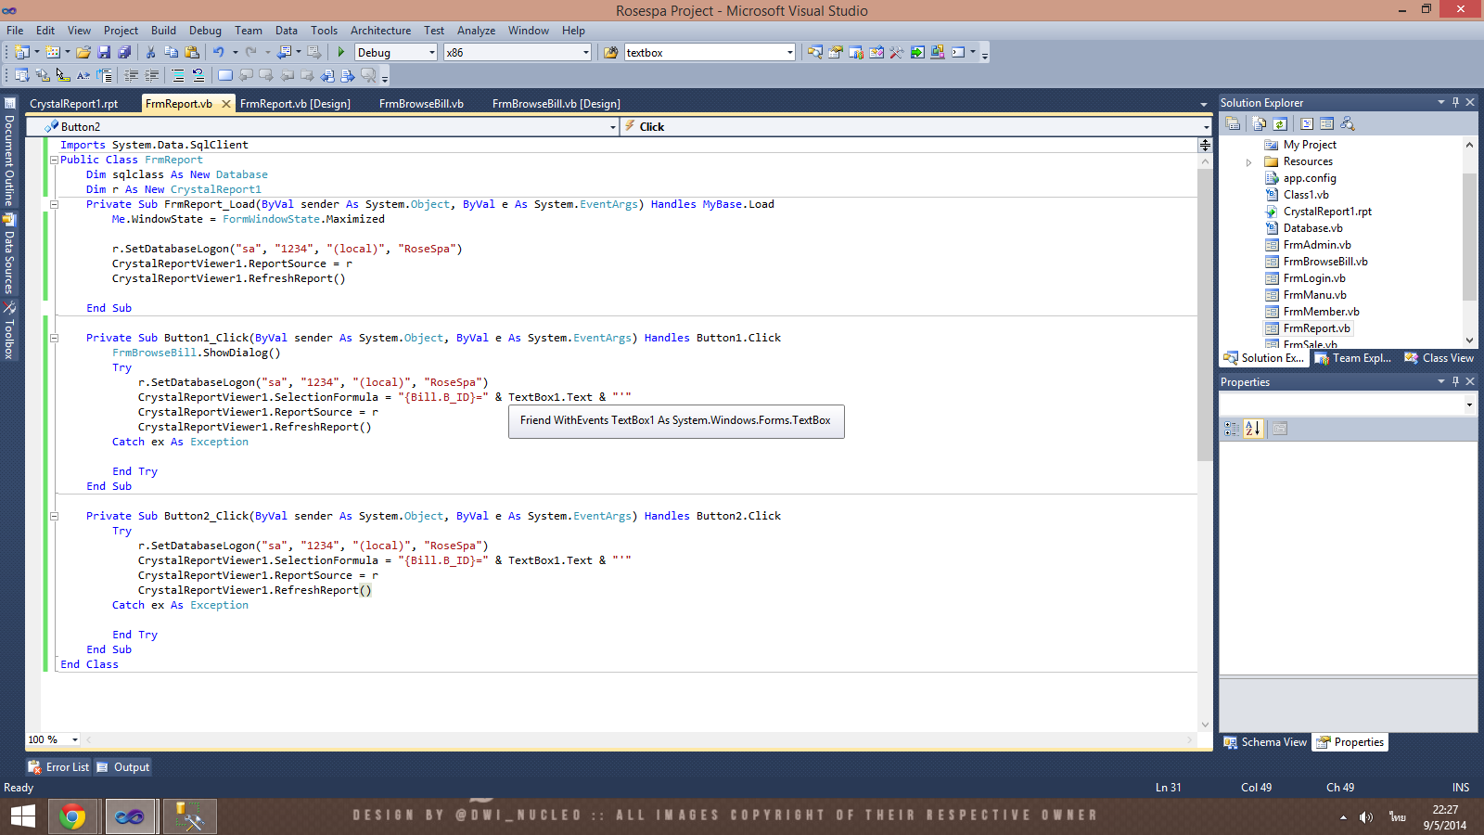
Task: Collapse the FrmReport class outline
Action: point(54,160)
